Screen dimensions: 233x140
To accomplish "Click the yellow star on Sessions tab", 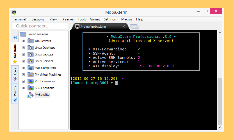I will 15,62.
